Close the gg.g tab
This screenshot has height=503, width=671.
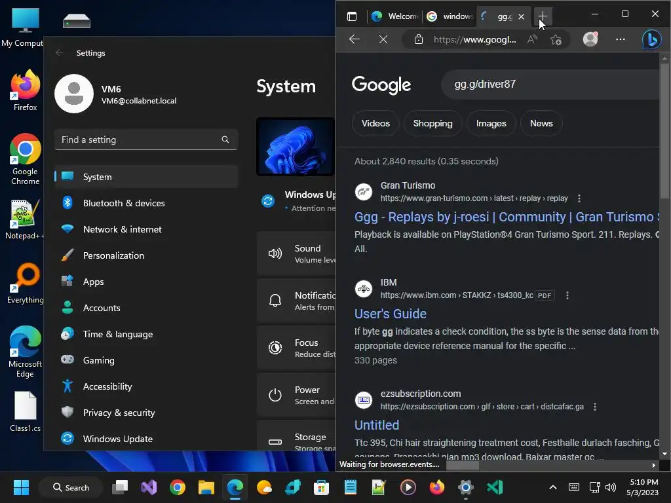(521, 16)
